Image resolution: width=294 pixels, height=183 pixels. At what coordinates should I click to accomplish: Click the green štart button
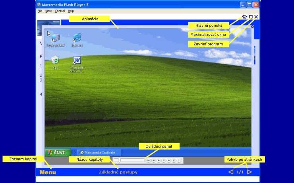[x=58, y=152]
